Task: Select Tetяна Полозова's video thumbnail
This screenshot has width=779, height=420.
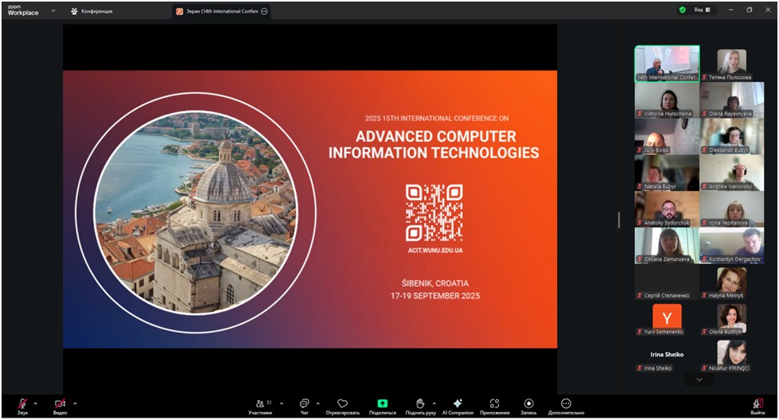Action: 731,64
